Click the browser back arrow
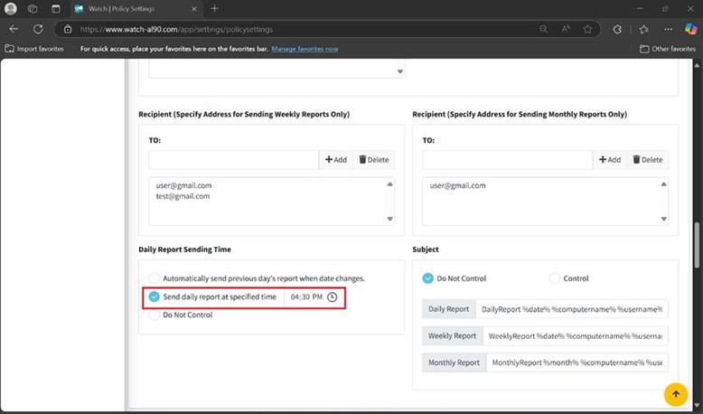 [14, 28]
